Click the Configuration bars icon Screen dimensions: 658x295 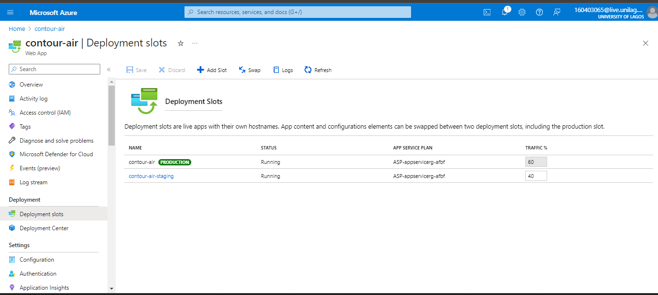12,260
